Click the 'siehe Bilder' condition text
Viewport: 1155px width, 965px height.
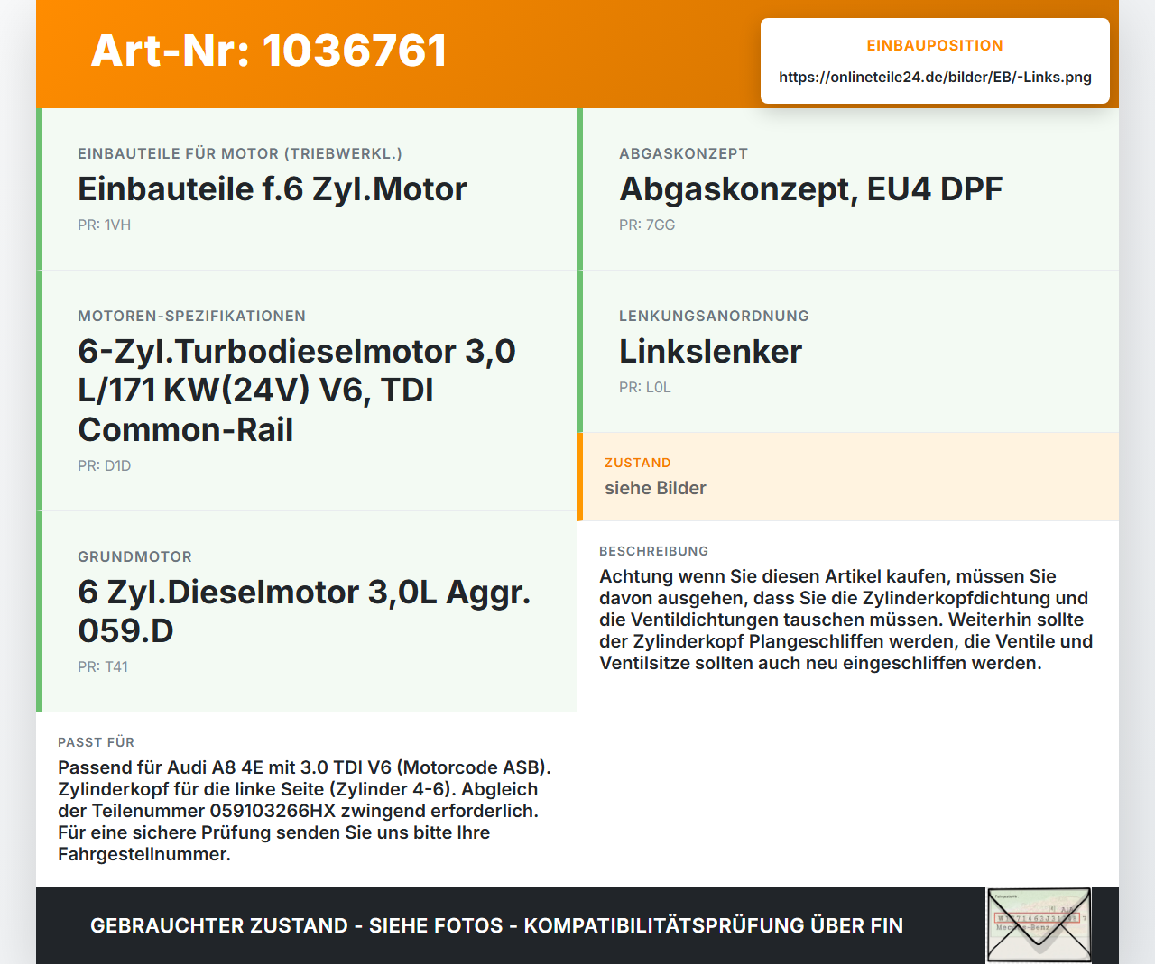pos(655,488)
